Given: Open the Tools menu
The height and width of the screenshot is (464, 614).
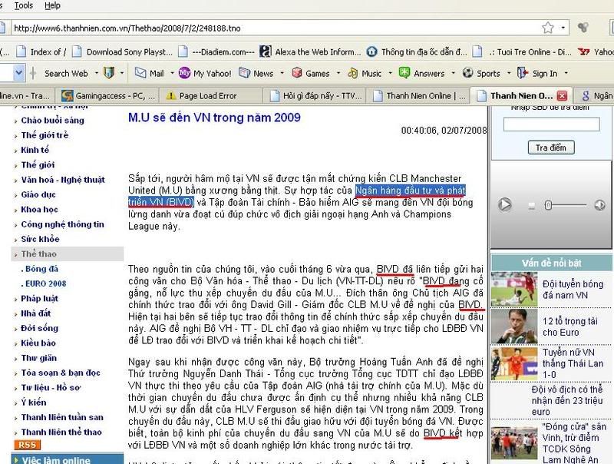Looking at the screenshot, I should 24,5.
